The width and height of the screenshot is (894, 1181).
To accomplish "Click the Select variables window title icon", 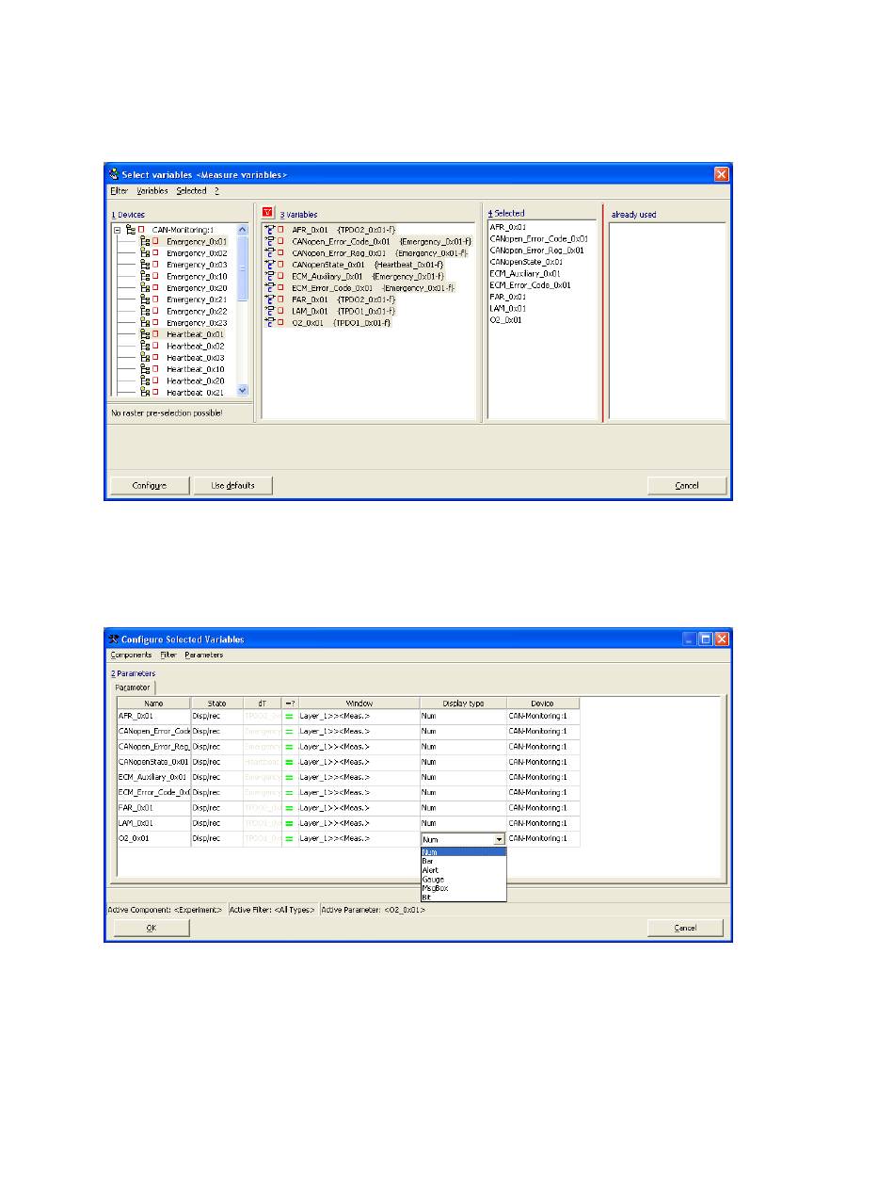I will (113, 173).
